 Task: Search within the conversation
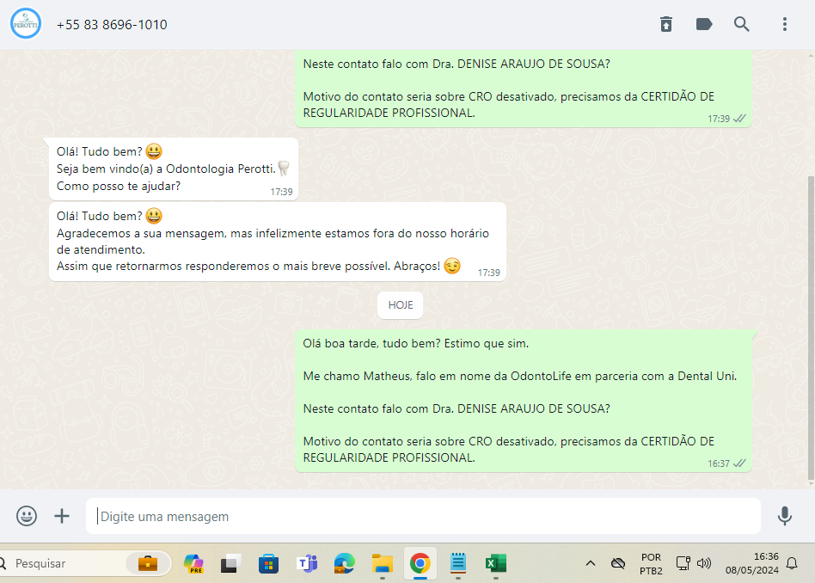[x=742, y=24]
